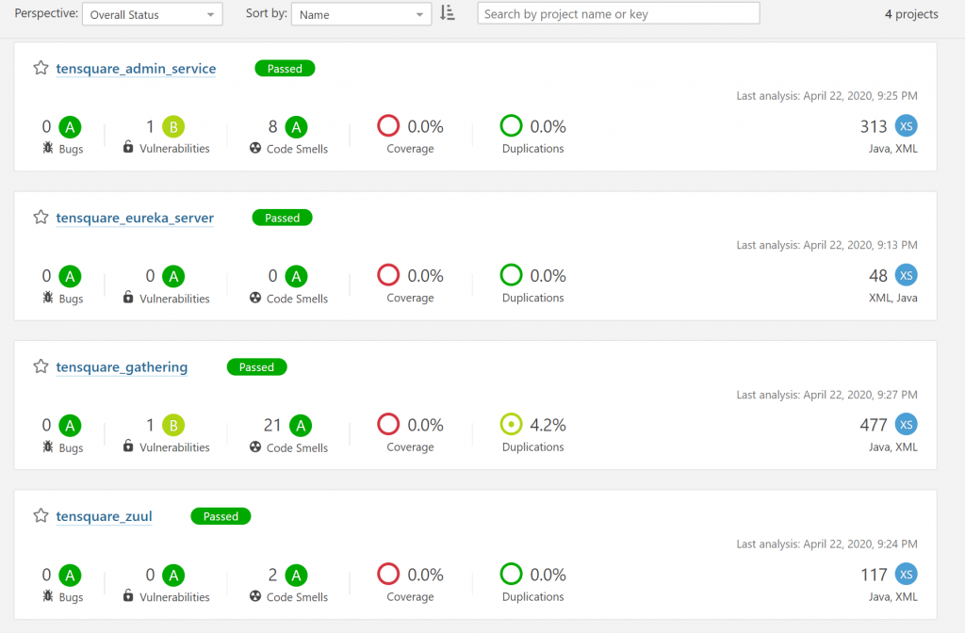Click 21 code smells count of tensquare_gathering
Image resolution: width=965 pixels, height=633 pixels.
pyautogui.click(x=272, y=425)
